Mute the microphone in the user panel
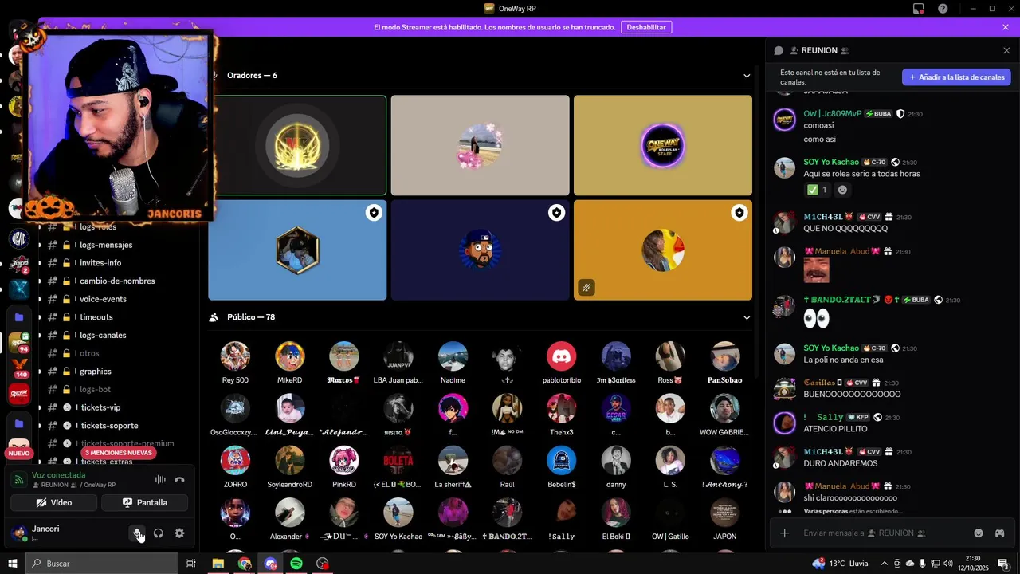 click(x=137, y=533)
